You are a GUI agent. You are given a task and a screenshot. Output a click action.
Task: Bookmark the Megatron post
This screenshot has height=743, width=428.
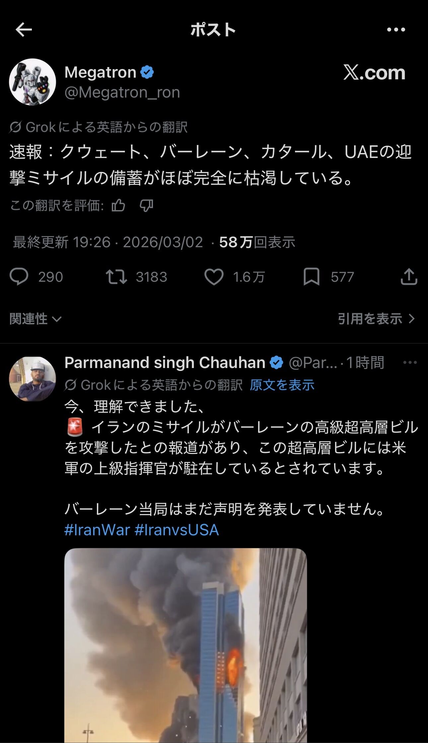(312, 277)
